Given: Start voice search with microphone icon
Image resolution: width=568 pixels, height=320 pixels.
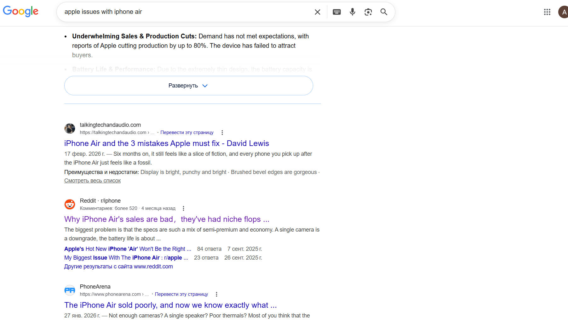Looking at the screenshot, I should [352, 12].
